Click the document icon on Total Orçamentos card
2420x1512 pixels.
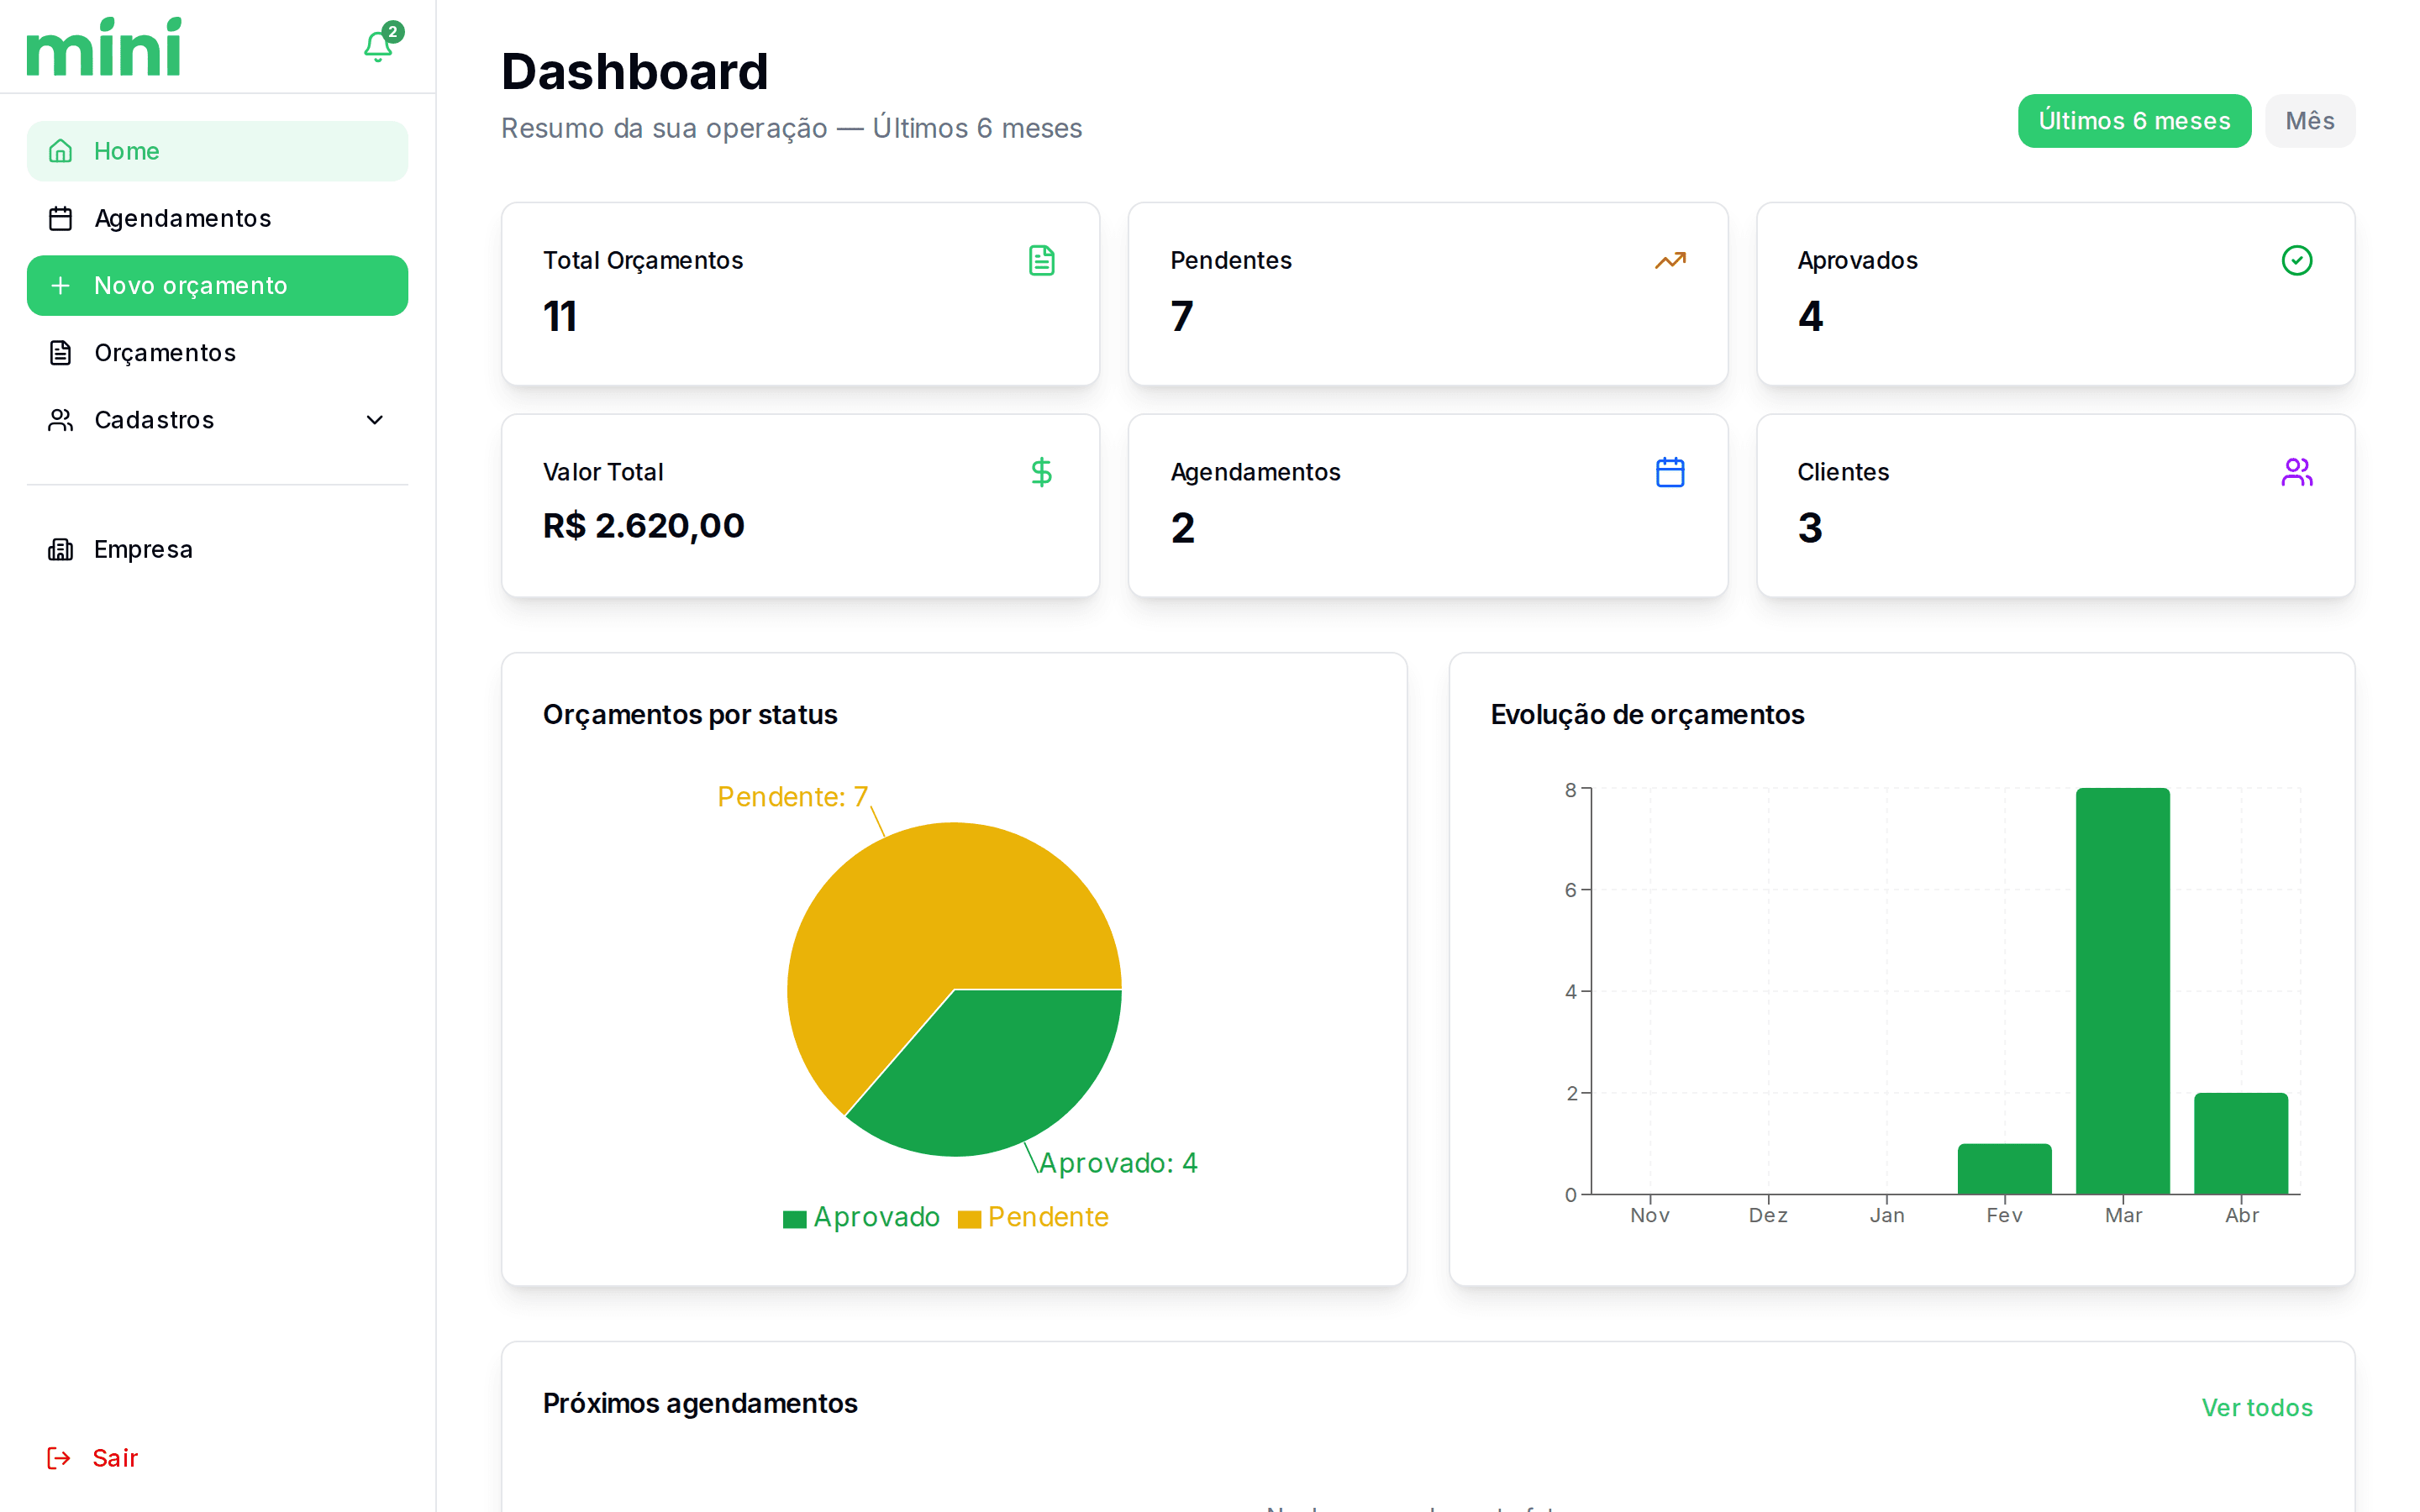click(1041, 260)
